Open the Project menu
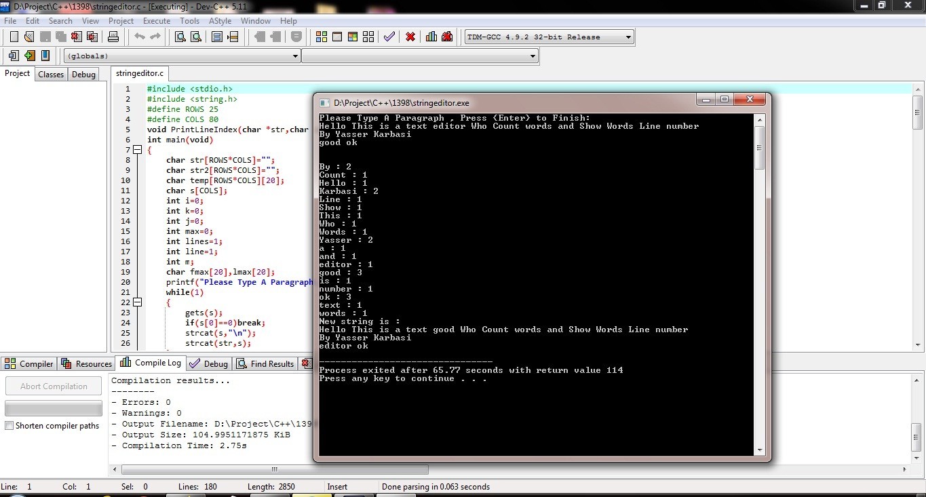The height and width of the screenshot is (497, 926). coord(121,21)
